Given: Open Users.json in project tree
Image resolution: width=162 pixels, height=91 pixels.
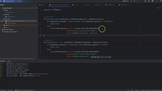Looking at the screenshot, I should (x=10, y=12).
